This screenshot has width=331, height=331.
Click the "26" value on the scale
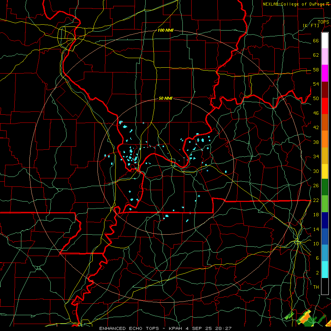[316, 186]
